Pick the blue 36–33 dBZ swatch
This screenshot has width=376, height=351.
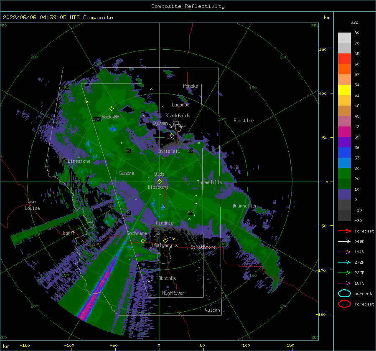coord(344,153)
